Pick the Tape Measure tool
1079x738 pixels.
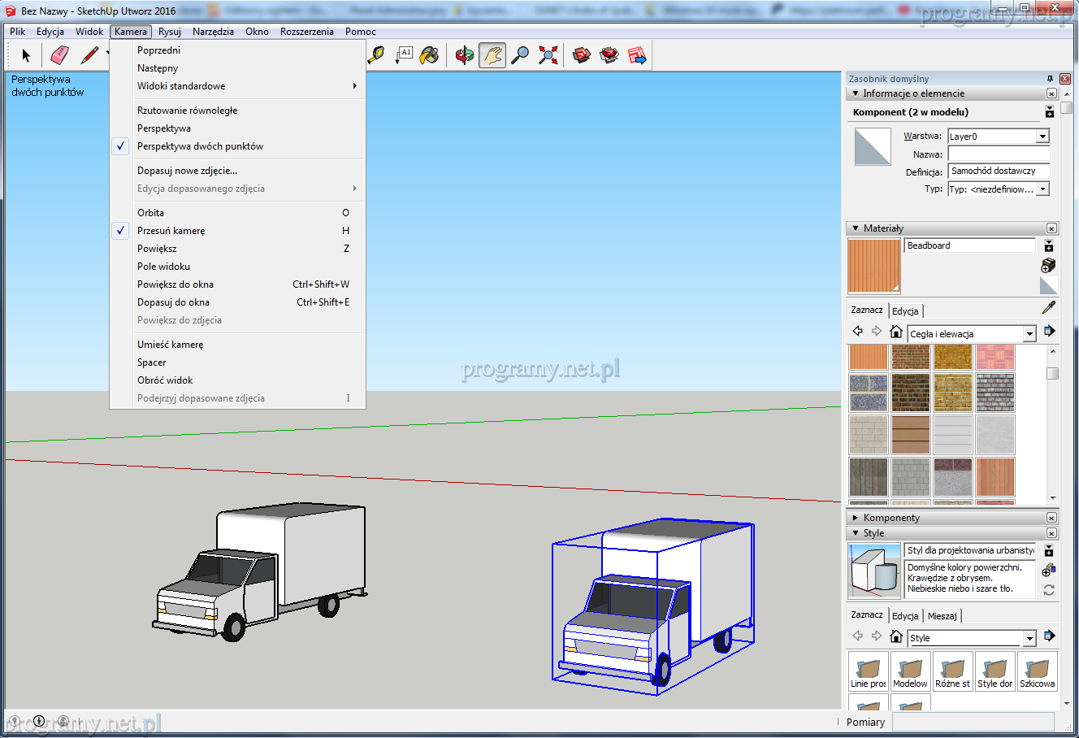click(376, 55)
